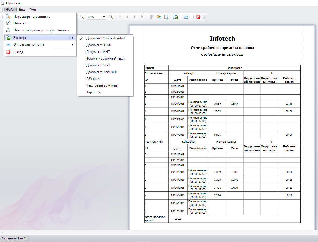The image size is (318, 242).
Task: Open the Вид menu
Action: click(22, 10)
